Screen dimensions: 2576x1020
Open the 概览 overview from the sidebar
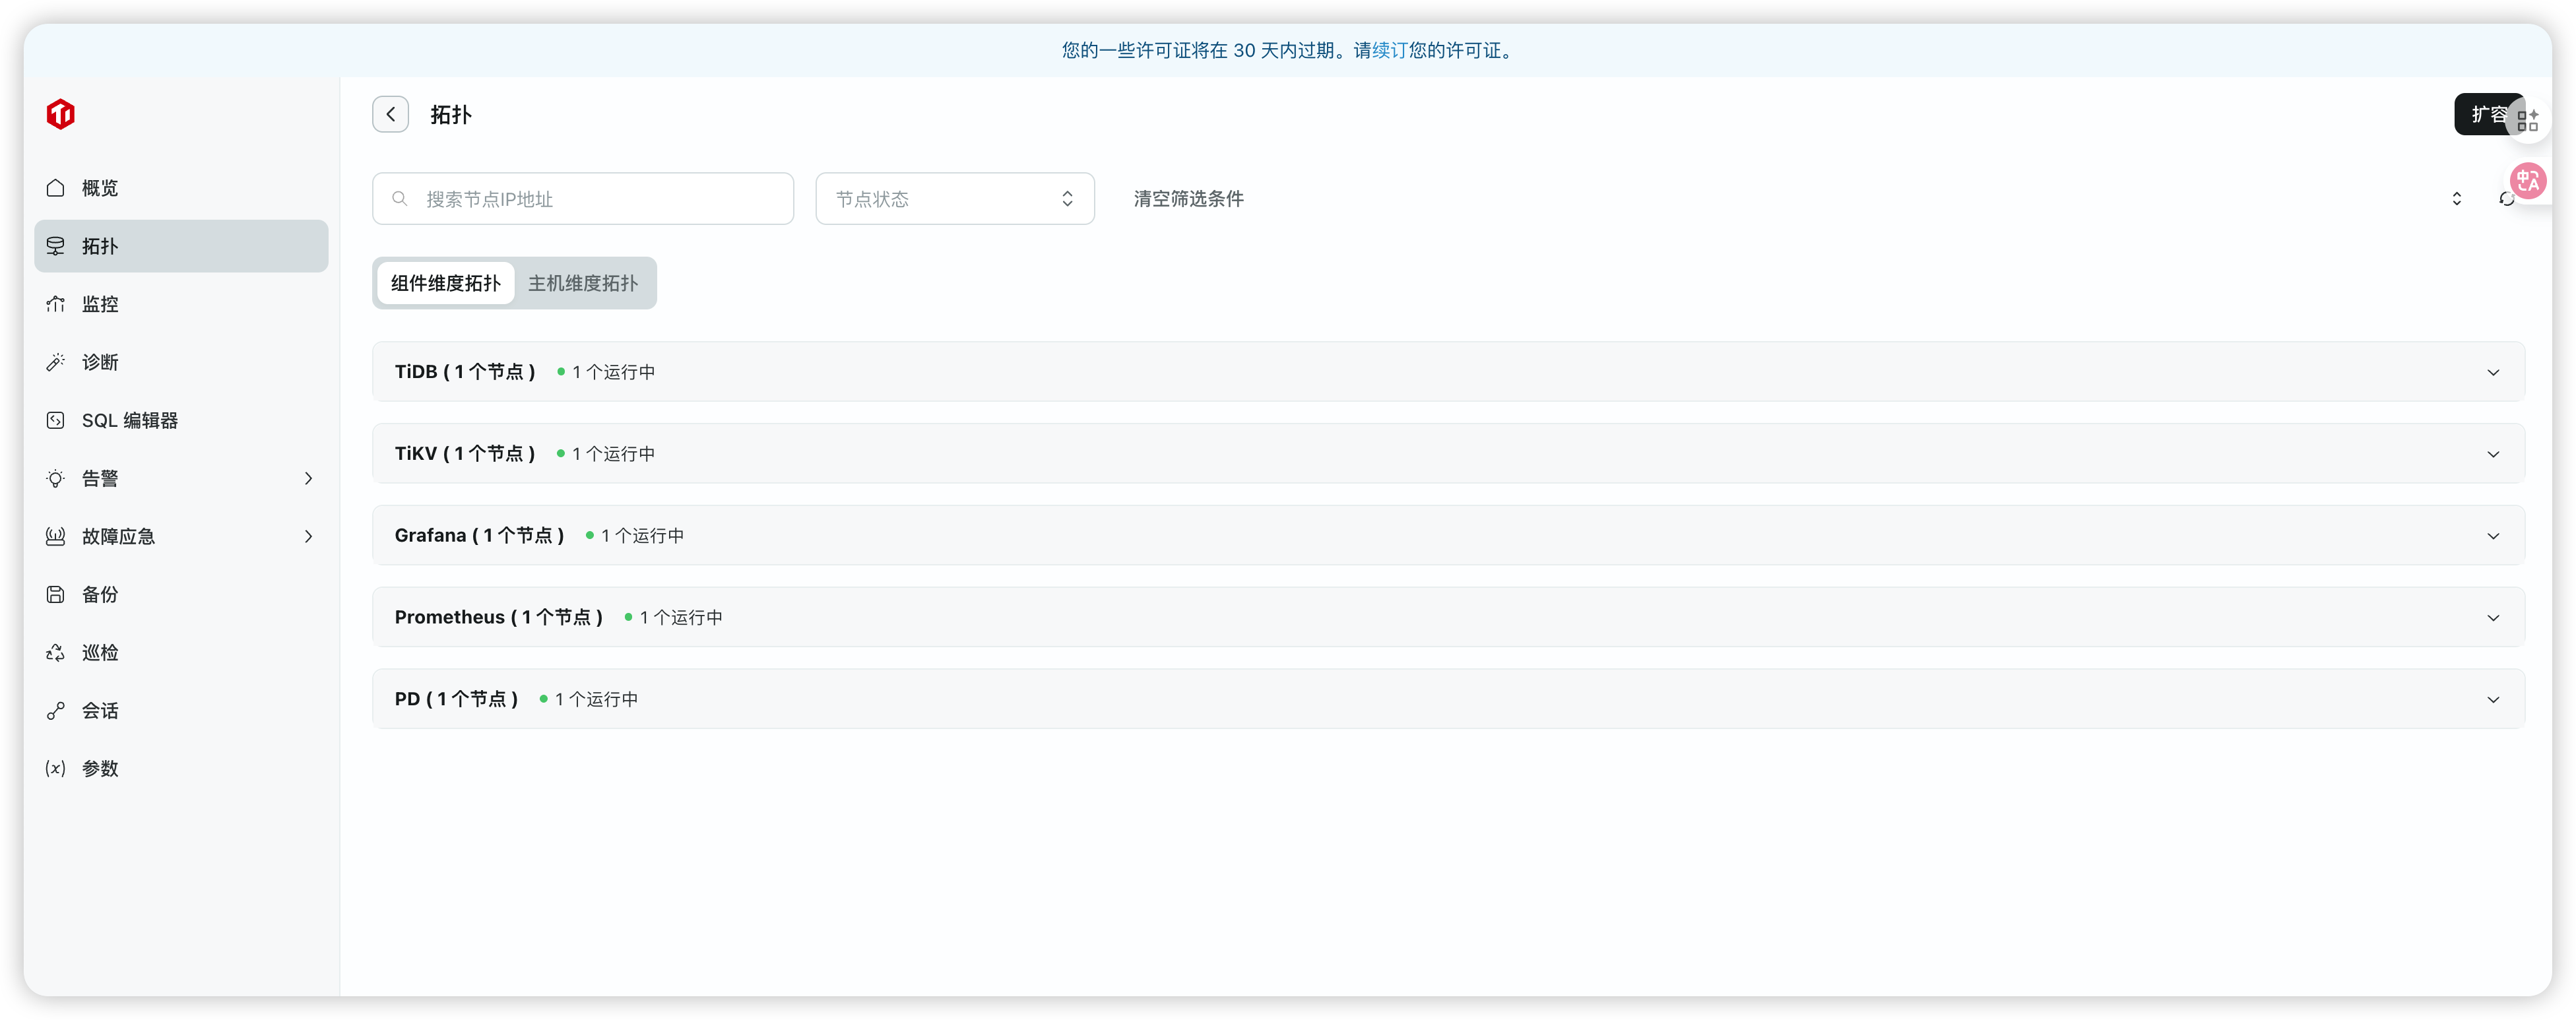pos(99,188)
